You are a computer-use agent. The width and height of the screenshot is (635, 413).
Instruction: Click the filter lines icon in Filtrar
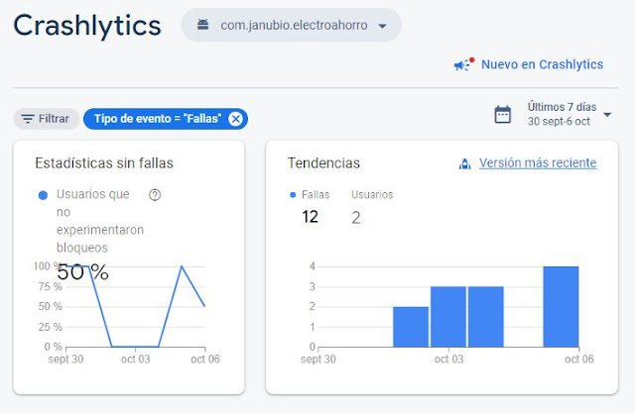pyautogui.click(x=28, y=119)
